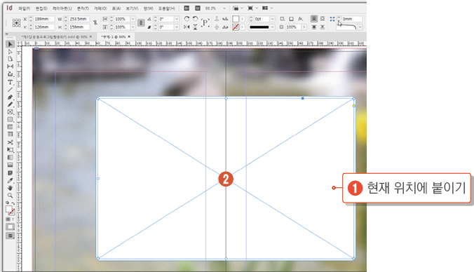Select the Gradient Swatch tool
The height and width of the screenshot is (272, 474).
(10, 158)
